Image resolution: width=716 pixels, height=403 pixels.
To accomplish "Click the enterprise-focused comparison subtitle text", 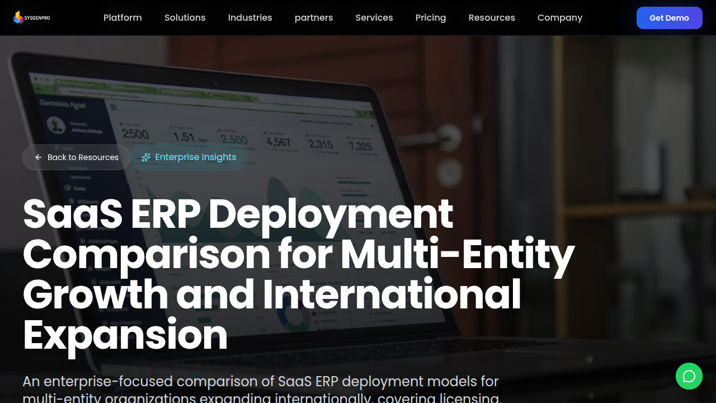I will click(x=263, y=389).
